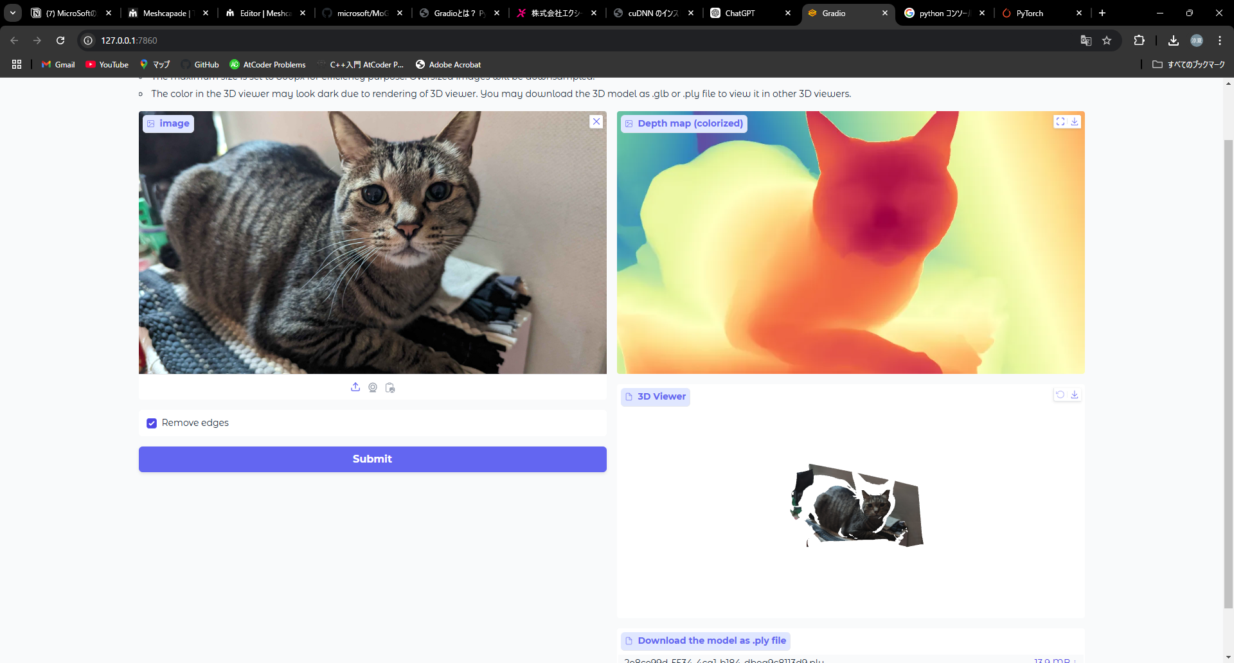Click the page's vertical scrollbar
Screen dimensions: 1234x663
1228,373
